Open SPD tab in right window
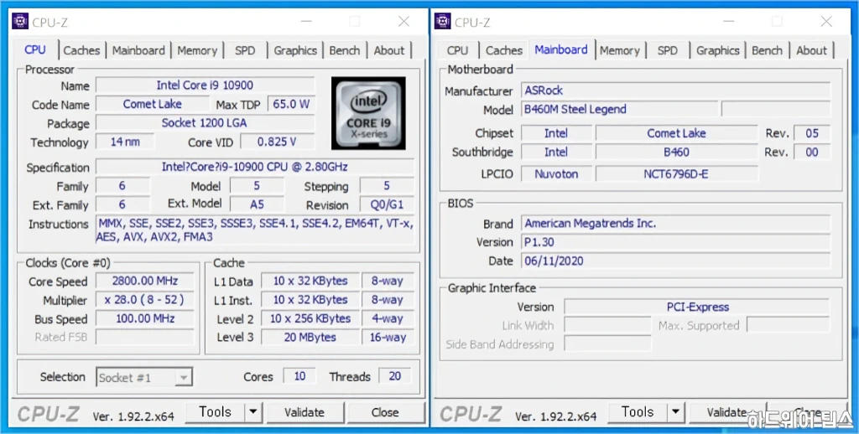The height and width of the screenshot is (434, 859). click(667, 50)
